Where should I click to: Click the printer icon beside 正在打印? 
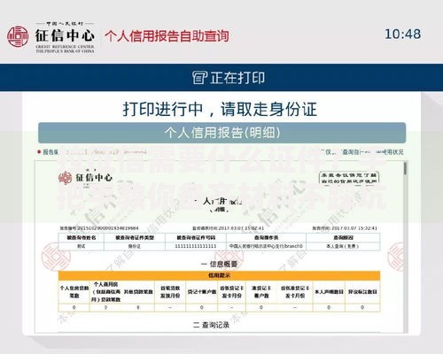[199, 78]
